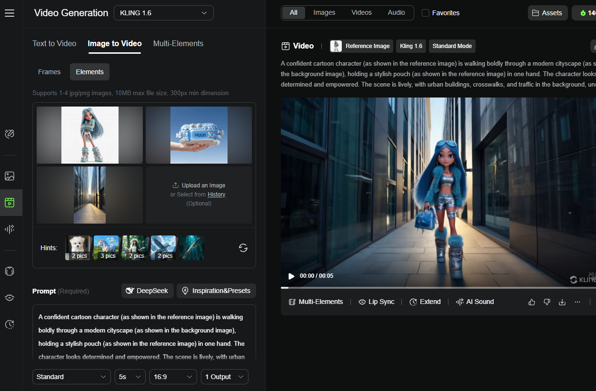Open the 5s duration dropdown
The width and height of the screenshot is (596, 391).
[x=130, y=377]
